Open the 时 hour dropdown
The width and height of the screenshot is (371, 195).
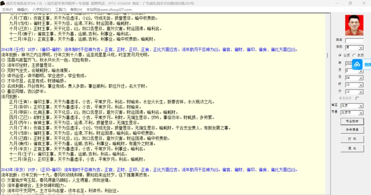(361, 85)
